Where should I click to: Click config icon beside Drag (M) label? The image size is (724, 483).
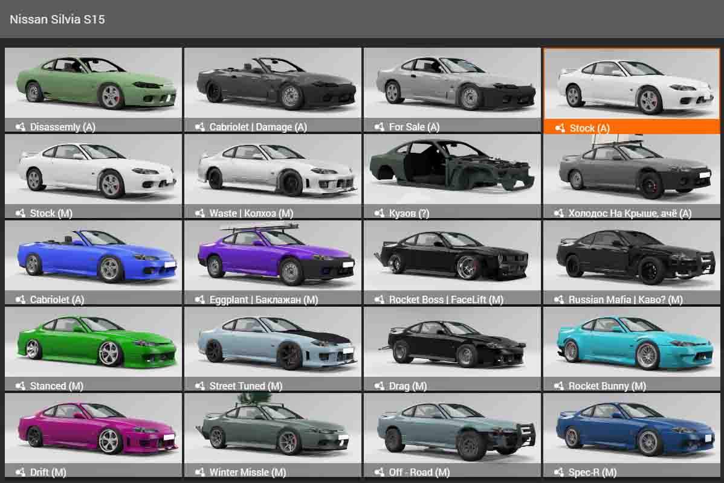point(379,386)
